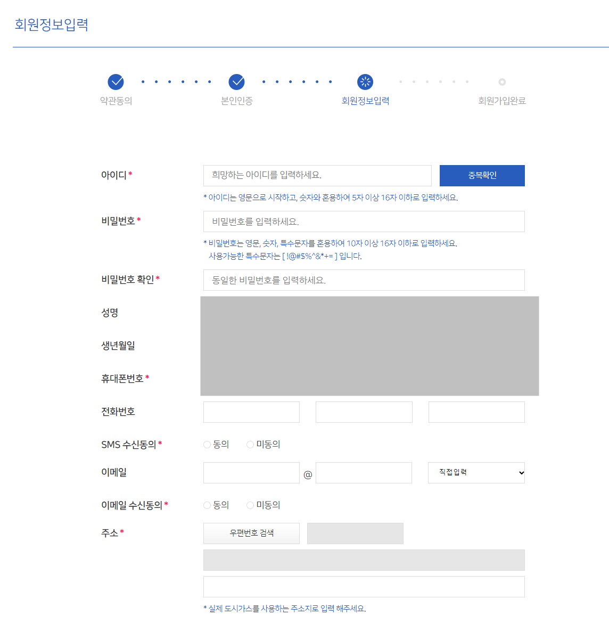Click the middle 전화번호 box

(x=364, y=412)
